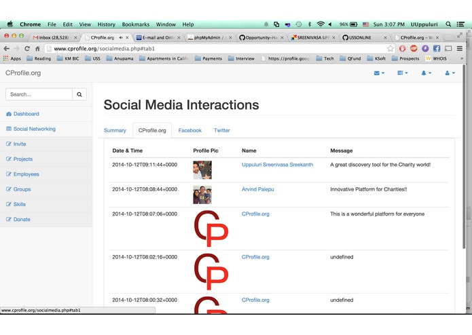The image size is (472, 335).
Task: Click the Time Machine clock icon
Action: tap(299, 24)
